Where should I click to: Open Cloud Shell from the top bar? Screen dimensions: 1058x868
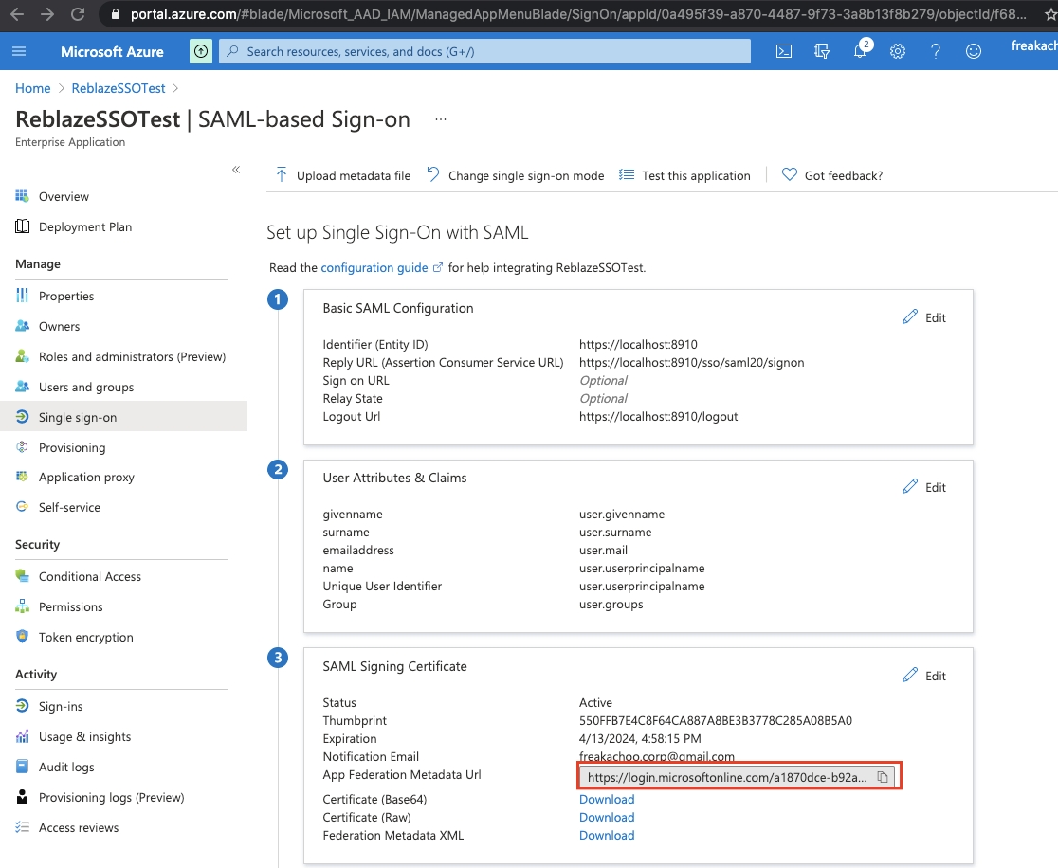(784, 51)
